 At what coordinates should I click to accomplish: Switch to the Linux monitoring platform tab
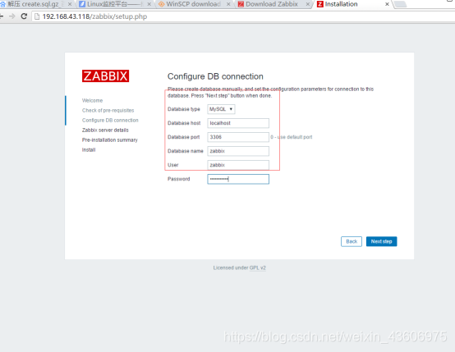pos(114,4)
